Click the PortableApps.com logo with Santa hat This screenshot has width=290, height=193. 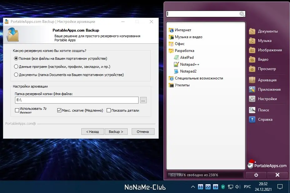[267, 164]
